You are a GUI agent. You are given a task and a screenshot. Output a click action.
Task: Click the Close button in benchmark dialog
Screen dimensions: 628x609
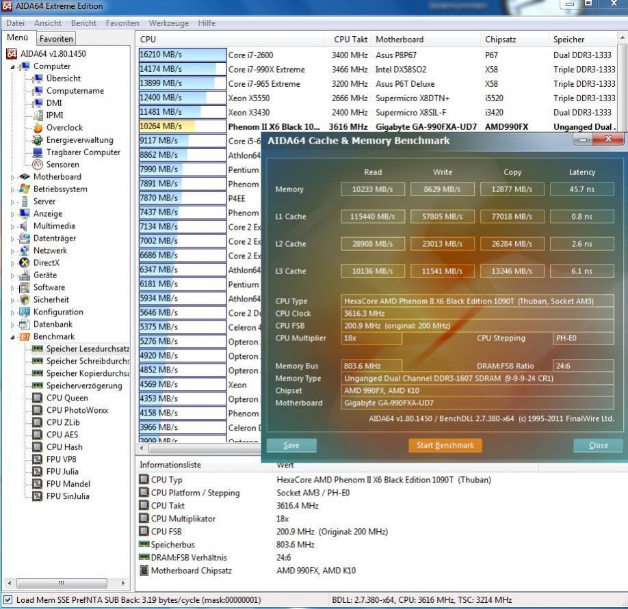(x=598, y=446)
